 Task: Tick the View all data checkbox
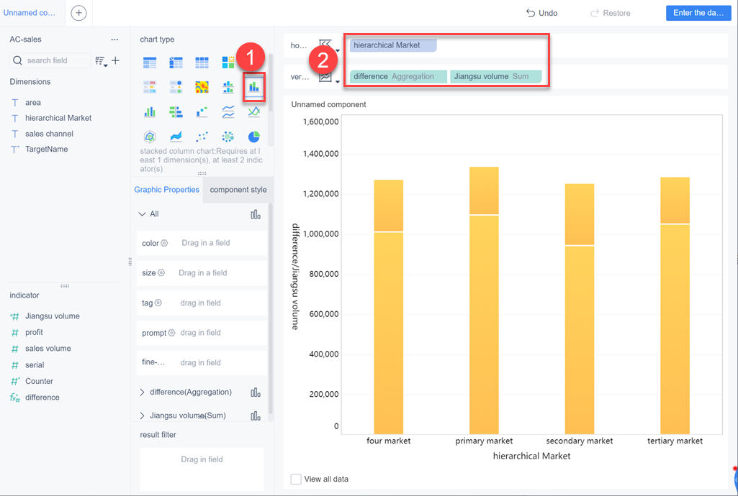(296, 479)
